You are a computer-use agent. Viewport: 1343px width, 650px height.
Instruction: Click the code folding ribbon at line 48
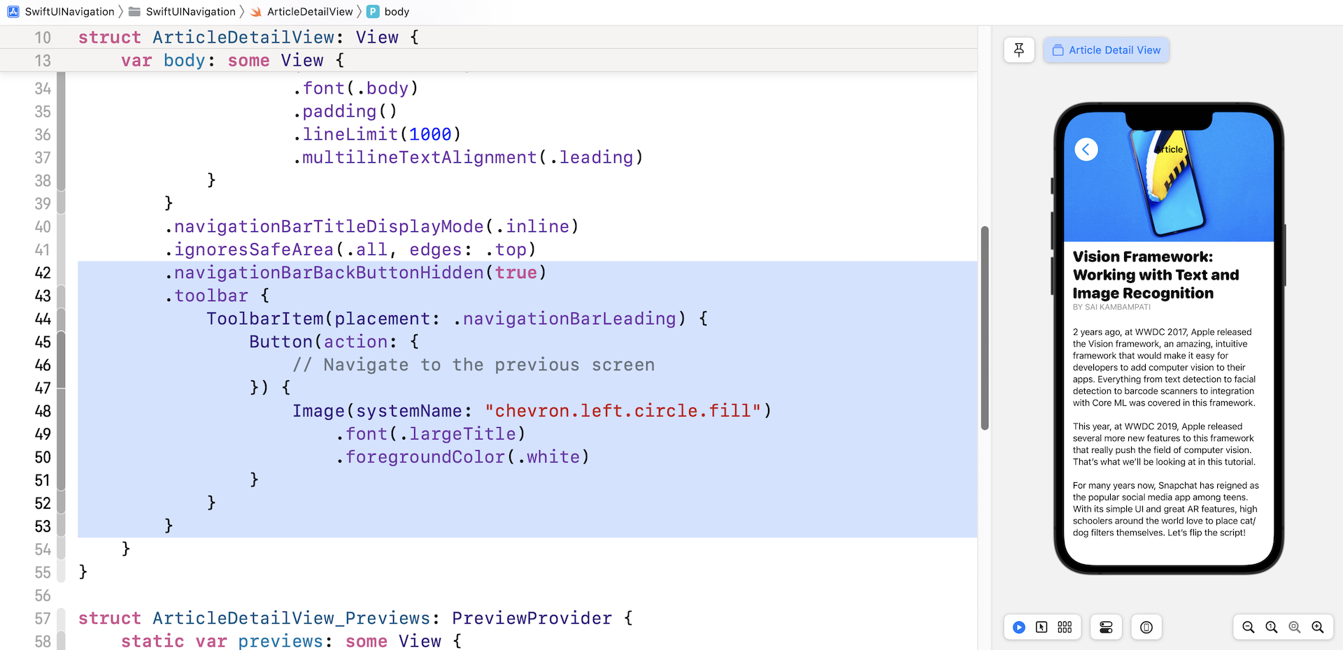coord(61,411)
